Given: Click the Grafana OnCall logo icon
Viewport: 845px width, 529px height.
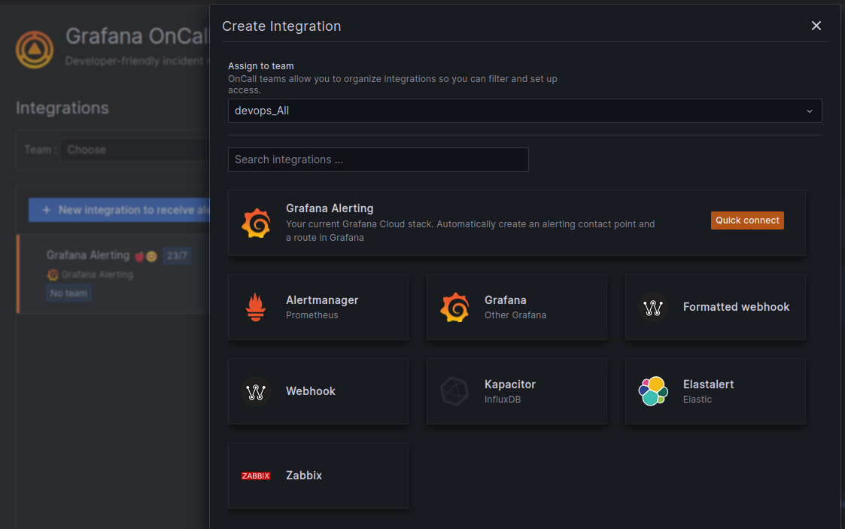Looking at the screenshot, I should tap(35, 50).
